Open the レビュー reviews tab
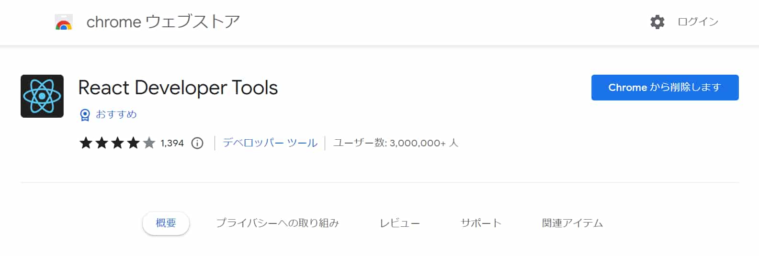 pos(399,223)
